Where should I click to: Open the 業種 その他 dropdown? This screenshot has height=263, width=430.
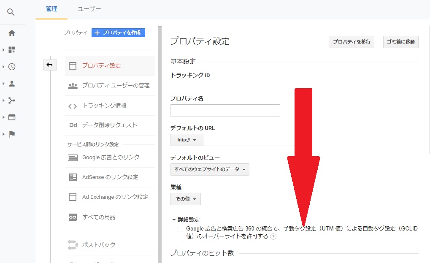(186, 199)
